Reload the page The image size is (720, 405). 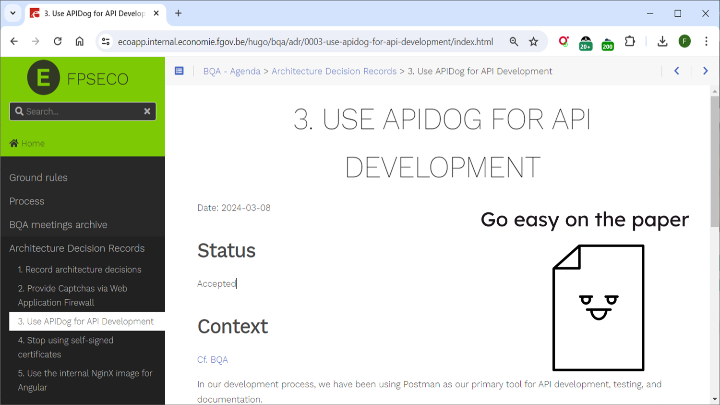pos(58,42)
